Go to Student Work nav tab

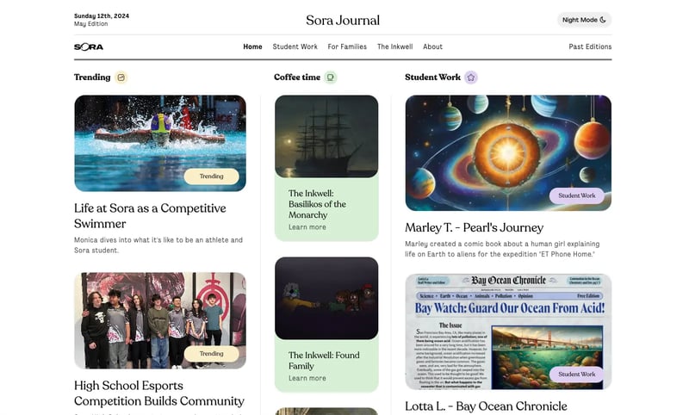pos(295,46)
